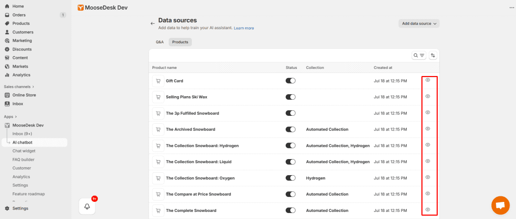
Task: Click the Home icon in sidebar
Action: click(x=7, y=6)
